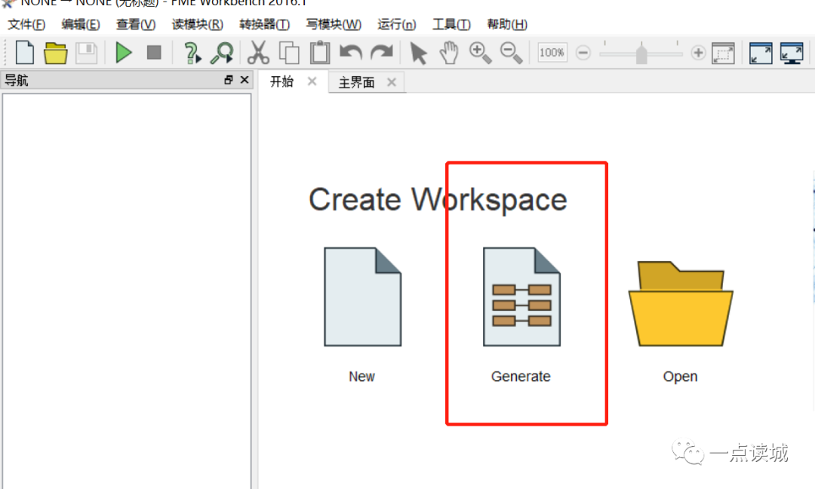
Task: Switch to the 主界面 tab
Action: [x=357, y=82]
